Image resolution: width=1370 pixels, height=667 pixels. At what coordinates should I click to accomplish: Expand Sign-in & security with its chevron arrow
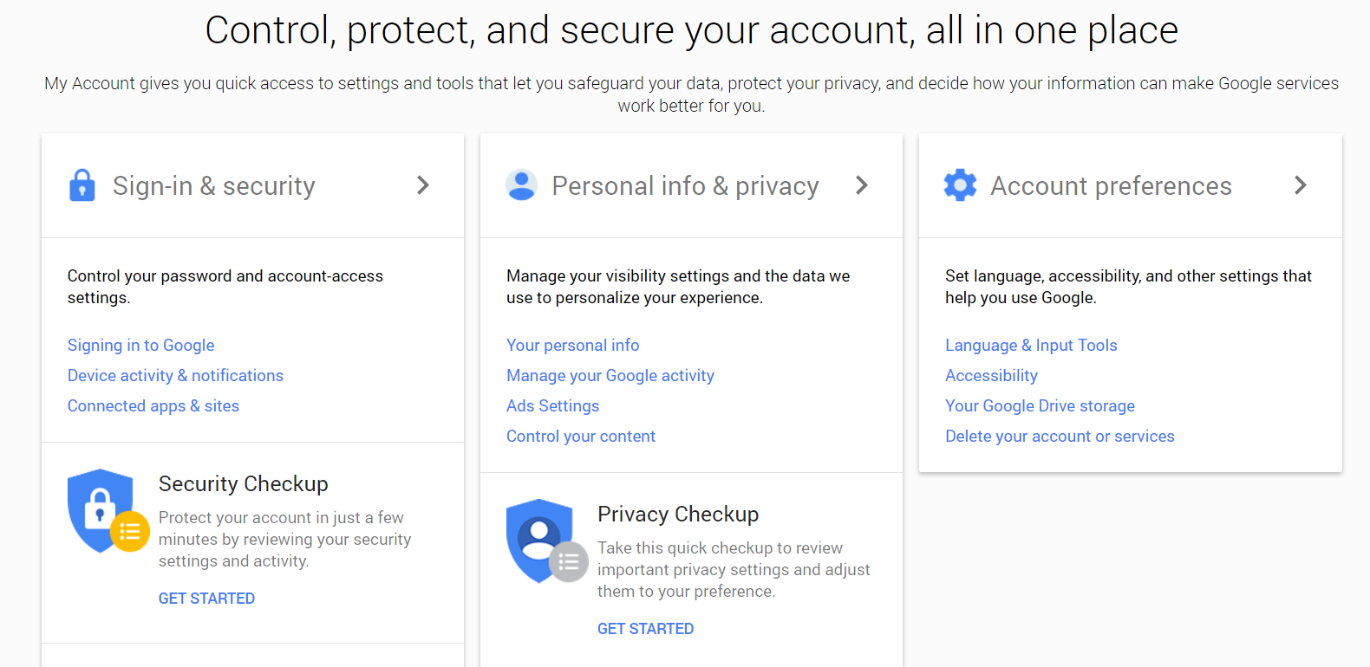tap(423, 185)
